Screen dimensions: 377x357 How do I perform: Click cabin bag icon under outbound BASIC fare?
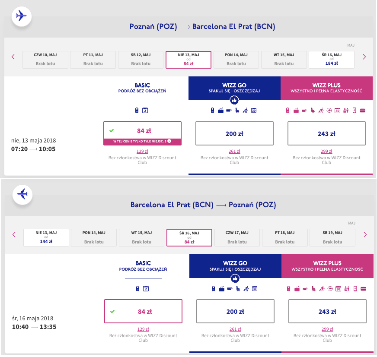(x=137, y=110)
